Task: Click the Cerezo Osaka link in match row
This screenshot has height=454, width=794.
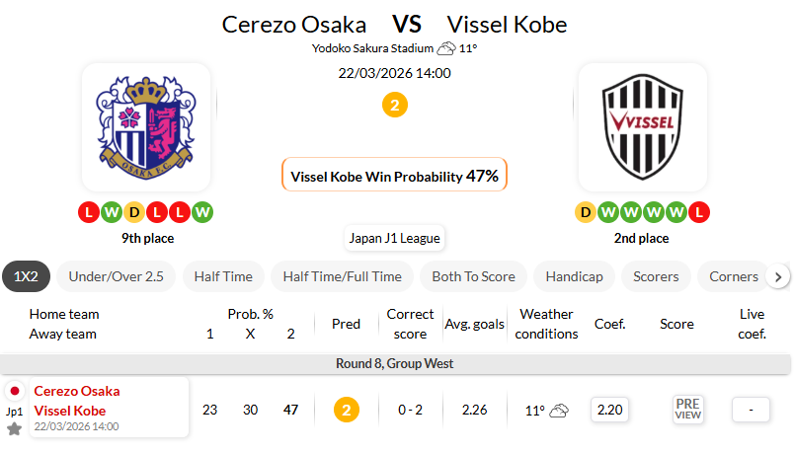Action: [77, 391]
